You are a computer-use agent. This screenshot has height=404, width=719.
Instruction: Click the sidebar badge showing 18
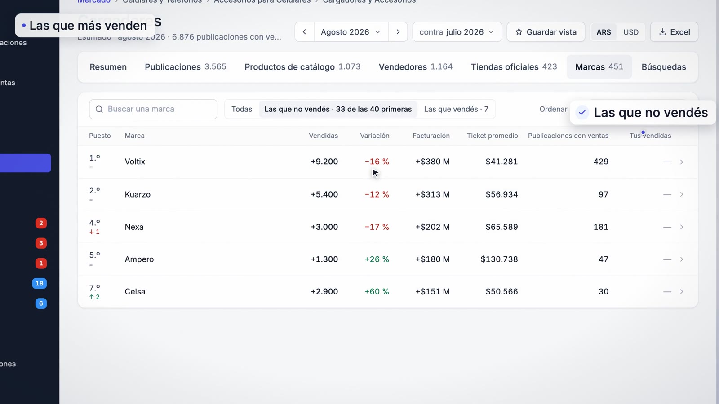tap(40, 283)
